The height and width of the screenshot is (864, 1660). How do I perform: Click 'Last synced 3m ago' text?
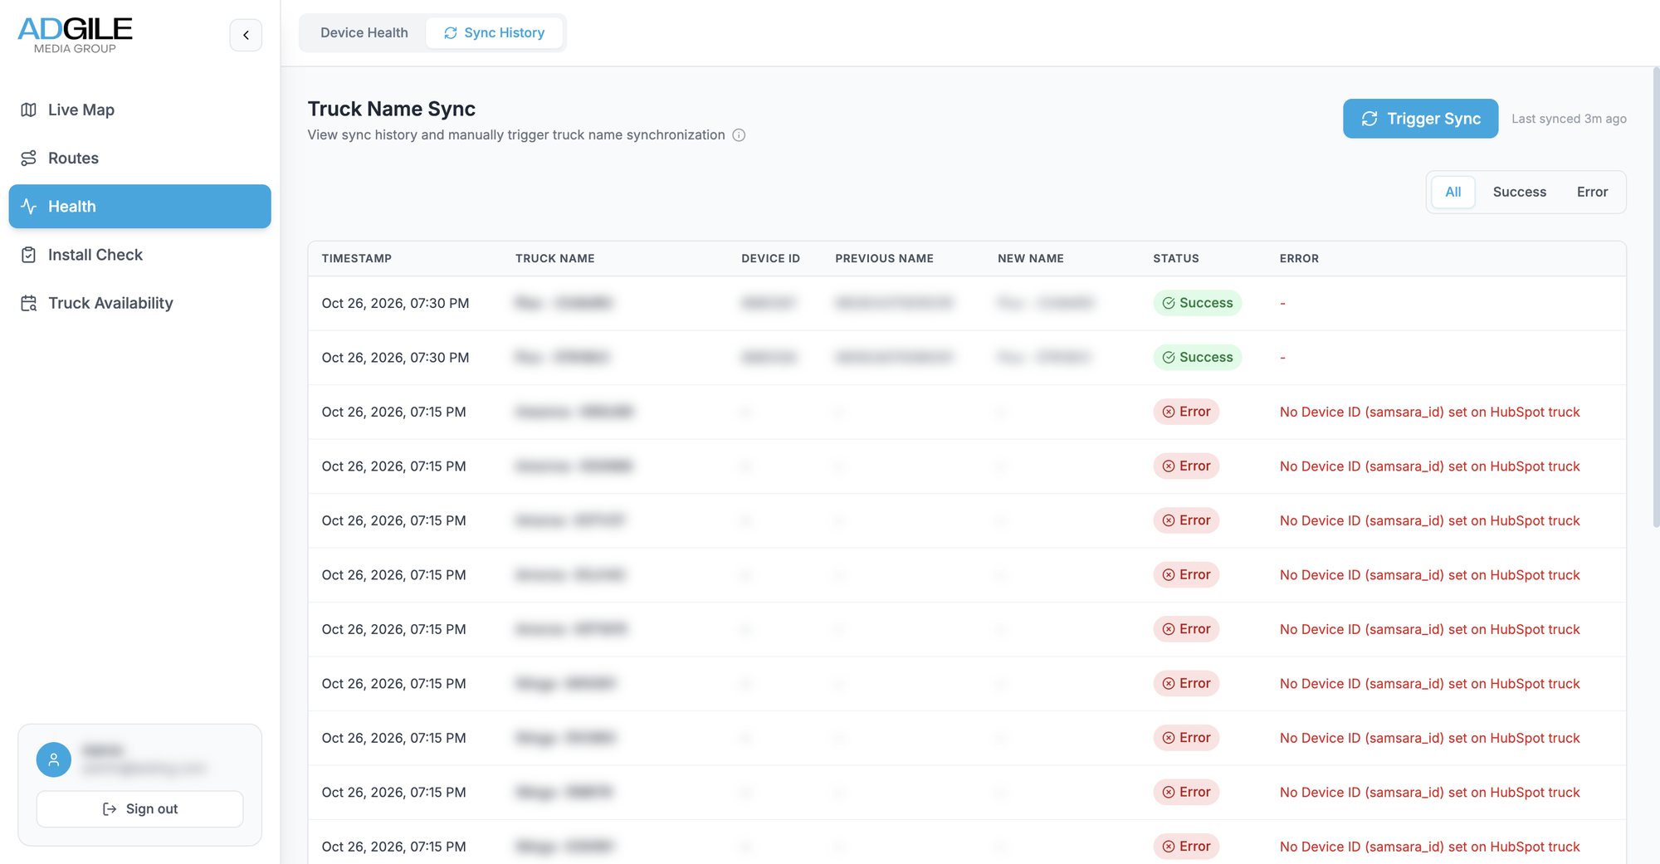click(x=1569, y=119)
